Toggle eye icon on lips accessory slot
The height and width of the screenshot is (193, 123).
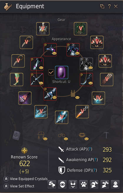[x=87, y=139]
